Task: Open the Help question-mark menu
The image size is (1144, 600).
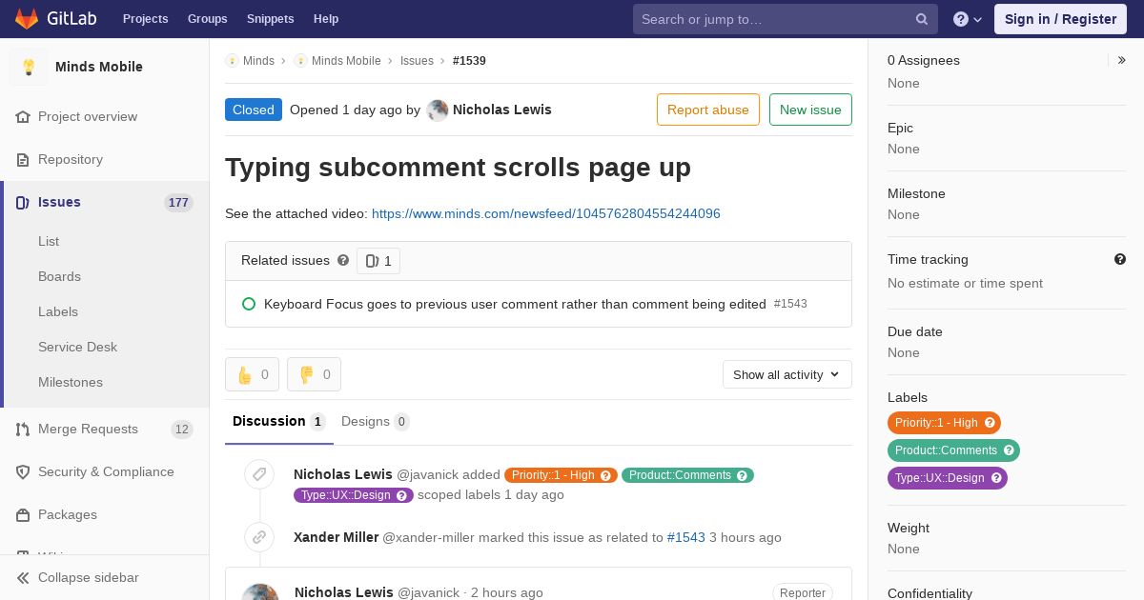Action: (968, 19)
